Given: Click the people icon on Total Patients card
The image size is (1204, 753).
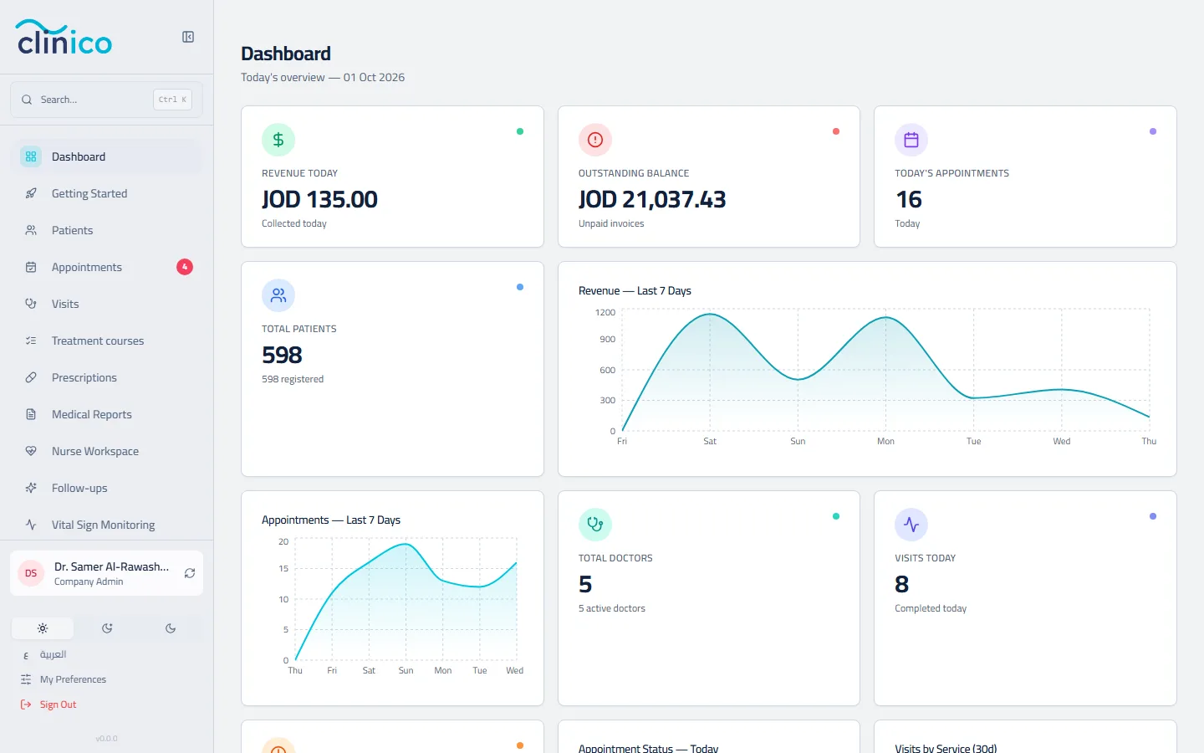Looking at the screenshot, I should [278, 295].
